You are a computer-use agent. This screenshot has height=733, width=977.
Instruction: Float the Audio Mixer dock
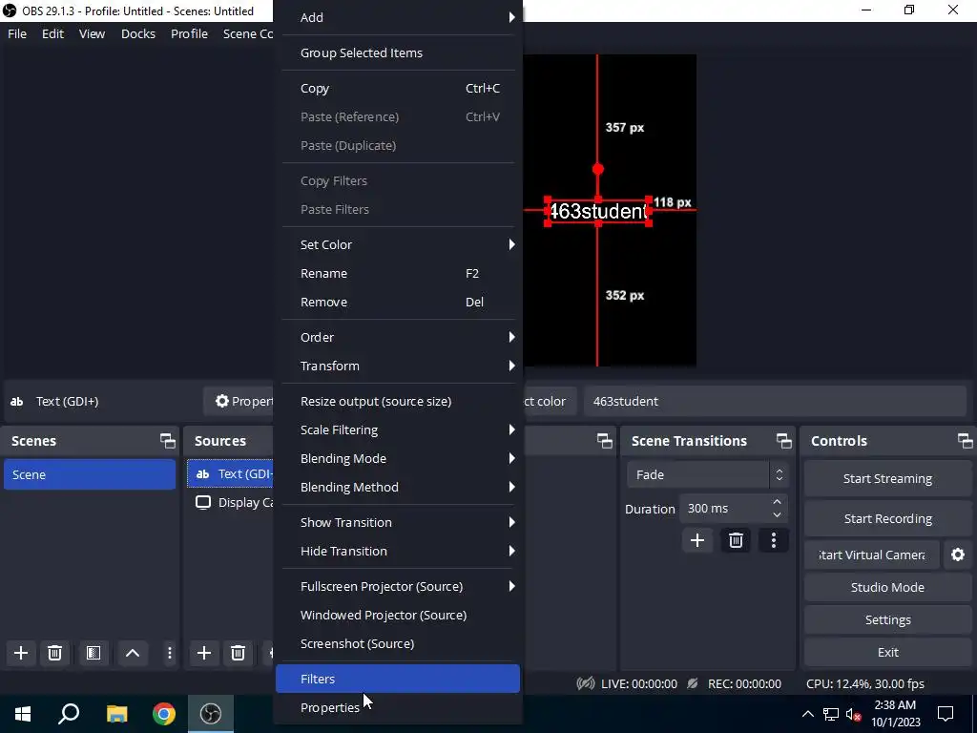pos(604,441)
